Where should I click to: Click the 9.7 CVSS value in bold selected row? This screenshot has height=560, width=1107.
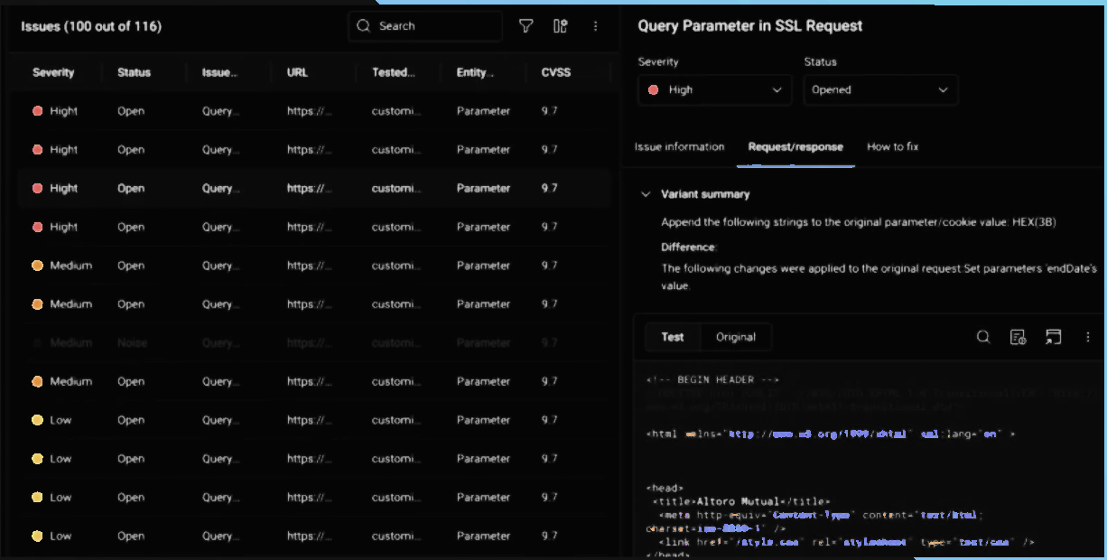point(549,189)
